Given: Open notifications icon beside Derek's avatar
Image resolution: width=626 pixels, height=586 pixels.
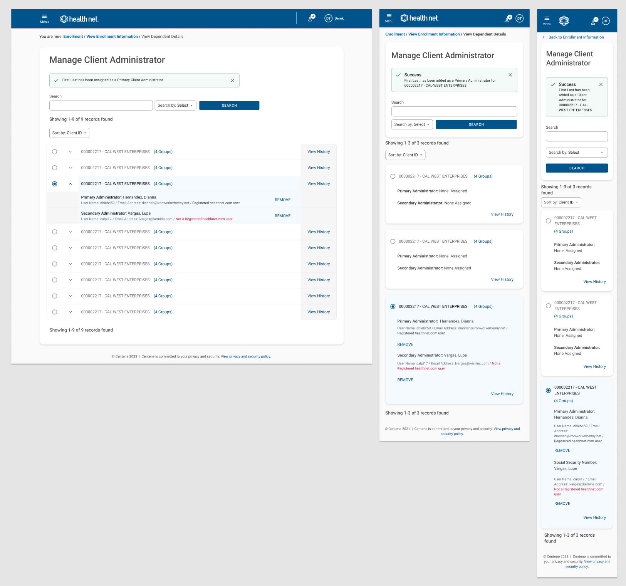Looking at the screenshot, I should coord(310,18).
